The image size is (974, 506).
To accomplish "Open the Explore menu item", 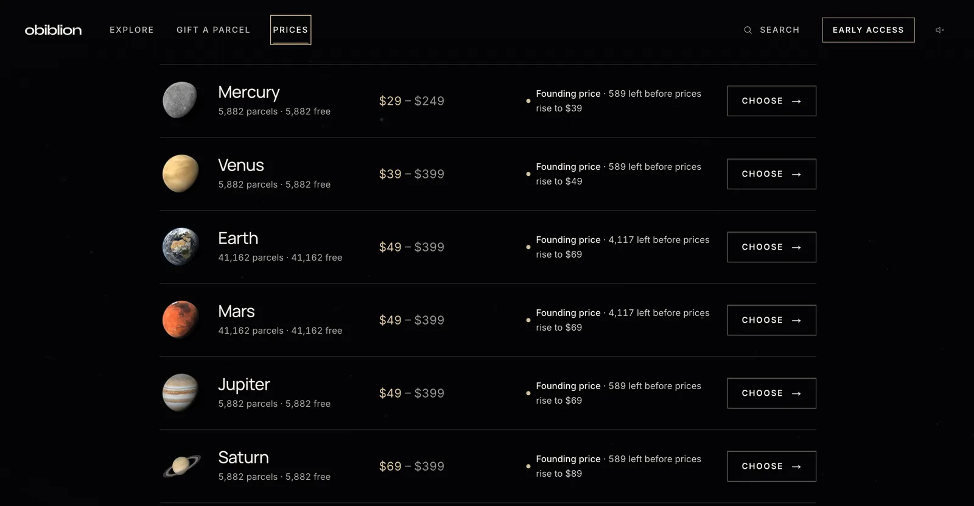I will (131, 30).
